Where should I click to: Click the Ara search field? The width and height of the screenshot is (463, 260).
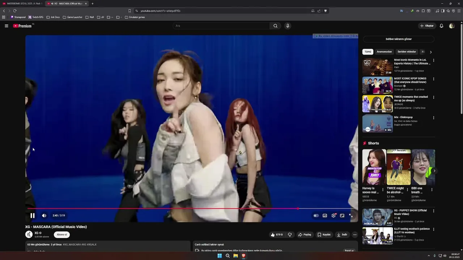coord(221,26)
